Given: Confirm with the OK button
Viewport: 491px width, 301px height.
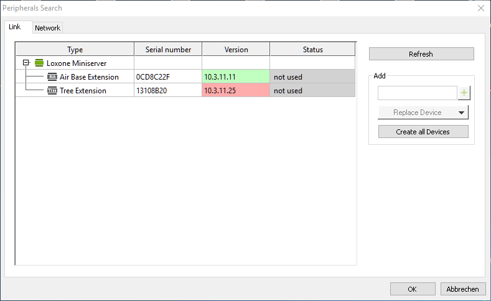Looking at the screenshot, I should [413, 289].
